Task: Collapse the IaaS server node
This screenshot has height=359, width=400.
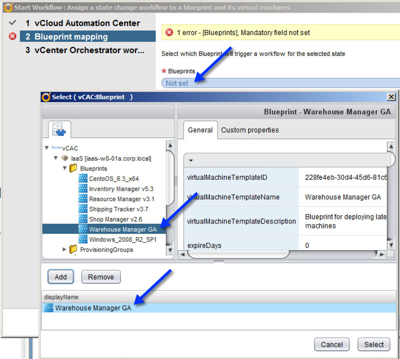Action: [56, 158]
